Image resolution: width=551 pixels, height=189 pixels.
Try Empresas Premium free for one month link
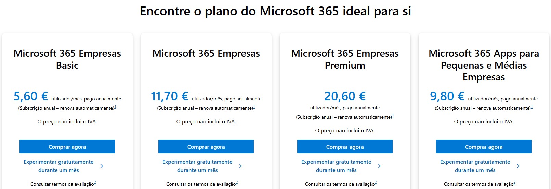pyautogui.click(x=336, y=166)
